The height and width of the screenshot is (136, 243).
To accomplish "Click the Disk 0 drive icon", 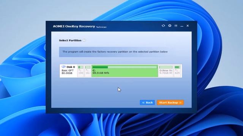I will pos(63,67).
